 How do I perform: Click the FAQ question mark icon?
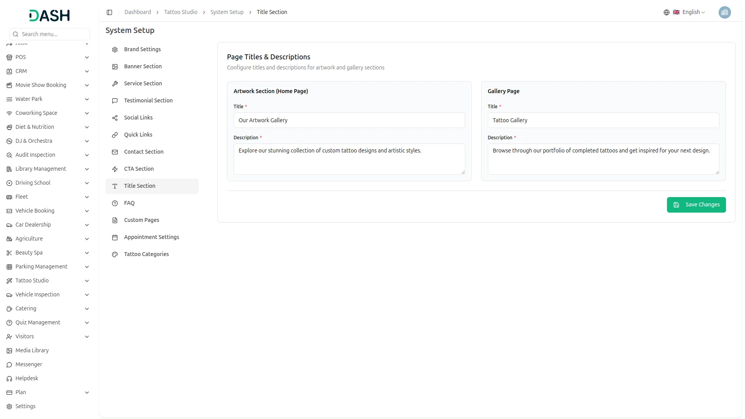tap(115, 203)
